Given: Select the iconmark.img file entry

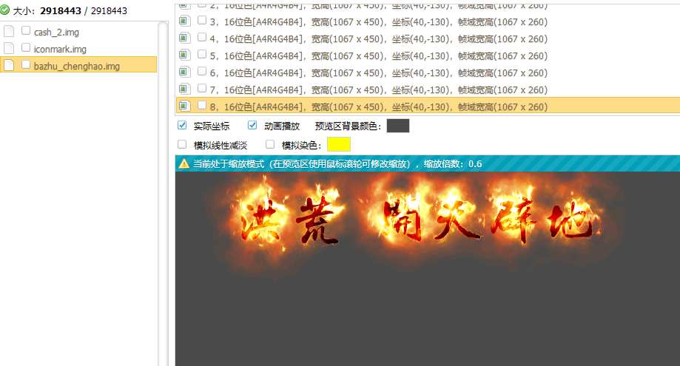Looking at the screenshot, I should point(60,49).
